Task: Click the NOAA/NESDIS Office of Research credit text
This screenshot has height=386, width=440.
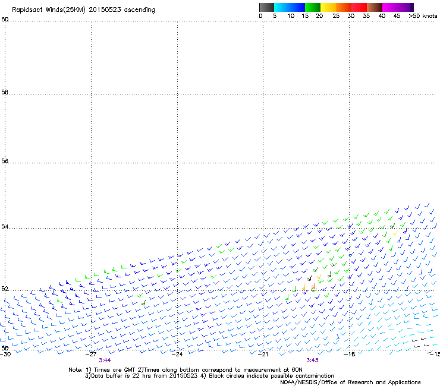Action: point(350,382)
